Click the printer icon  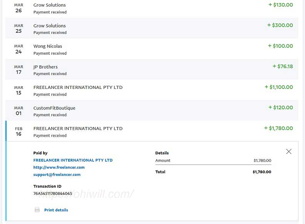pyautogui.click(x=37, y=210)
